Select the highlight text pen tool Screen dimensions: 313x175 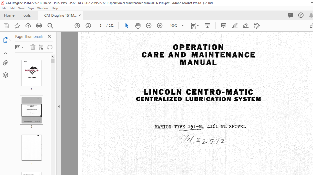[x=234, y=26]
